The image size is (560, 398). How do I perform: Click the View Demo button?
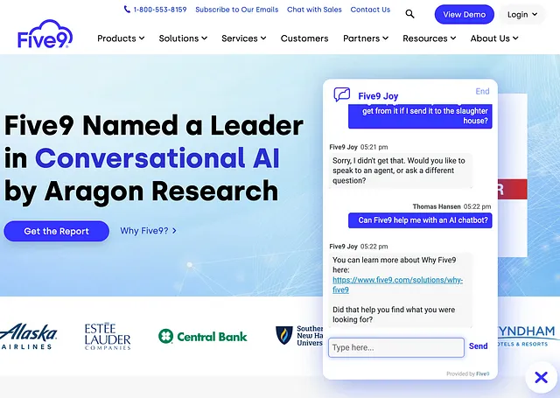[464, 15]
